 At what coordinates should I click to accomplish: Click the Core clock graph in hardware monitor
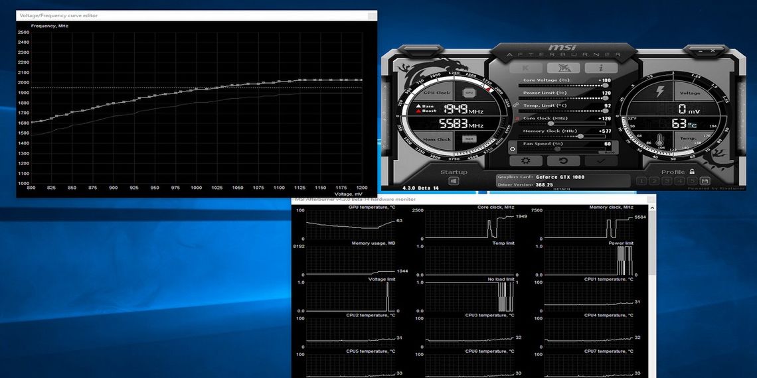(469, 225)
